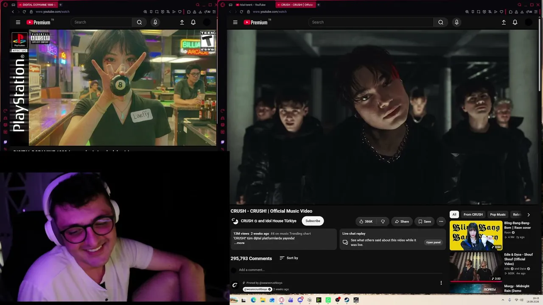Open Opera main menu in left window toolbar

click(x=6, y=5)
